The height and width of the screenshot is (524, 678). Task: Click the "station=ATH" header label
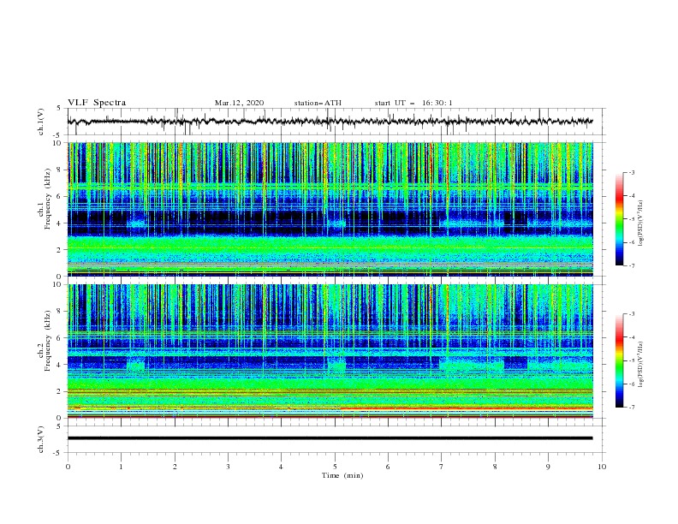click(x=318, y=103)
